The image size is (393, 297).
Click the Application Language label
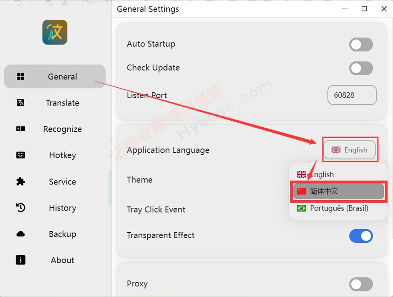pos(168,150)
